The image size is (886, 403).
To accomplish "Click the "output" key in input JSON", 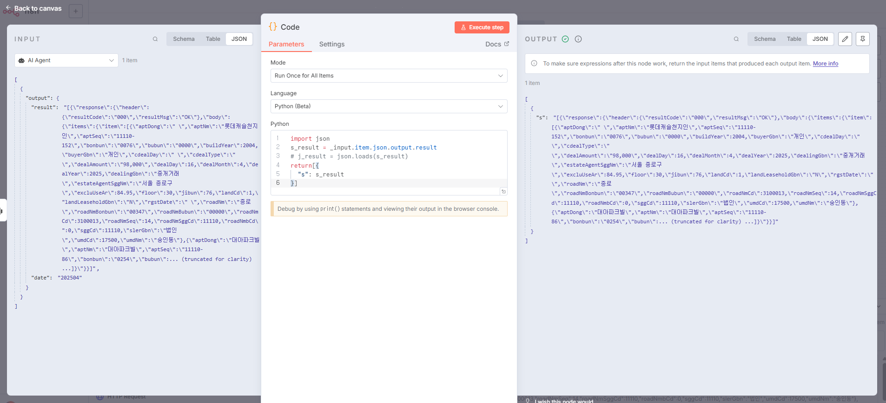I will pyautogui.click(x=38, y=98).
